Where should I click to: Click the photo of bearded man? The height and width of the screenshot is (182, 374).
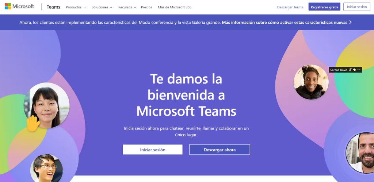360,153
